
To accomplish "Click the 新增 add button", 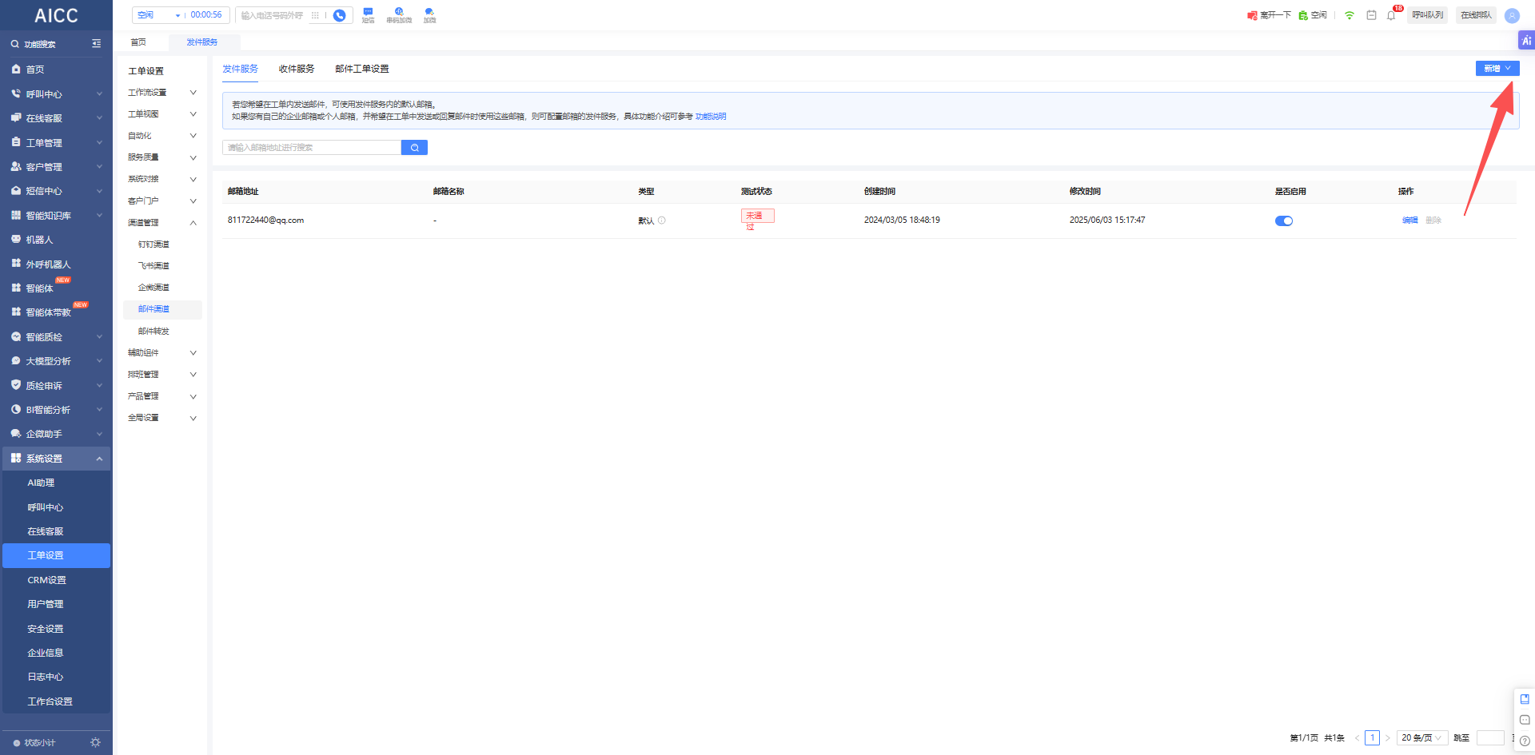I will [x=1497, y=69].
